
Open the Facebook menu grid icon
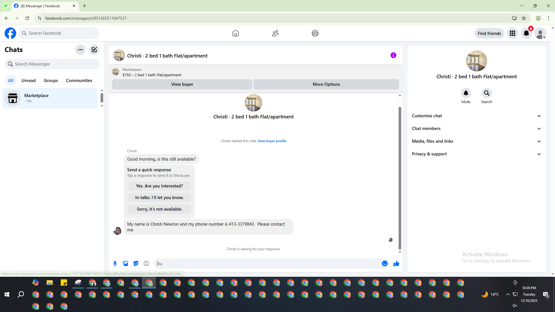pyautogui.click(x=513, y=33)
